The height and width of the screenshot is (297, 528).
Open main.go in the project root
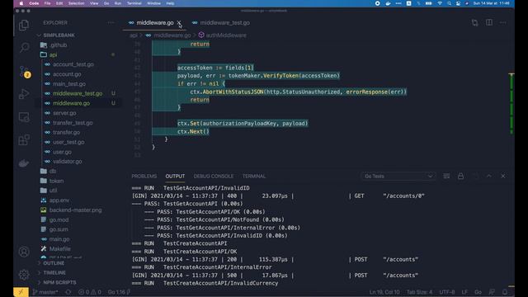(59, 239)
